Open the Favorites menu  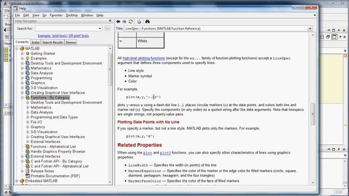(x=56, y=15)
